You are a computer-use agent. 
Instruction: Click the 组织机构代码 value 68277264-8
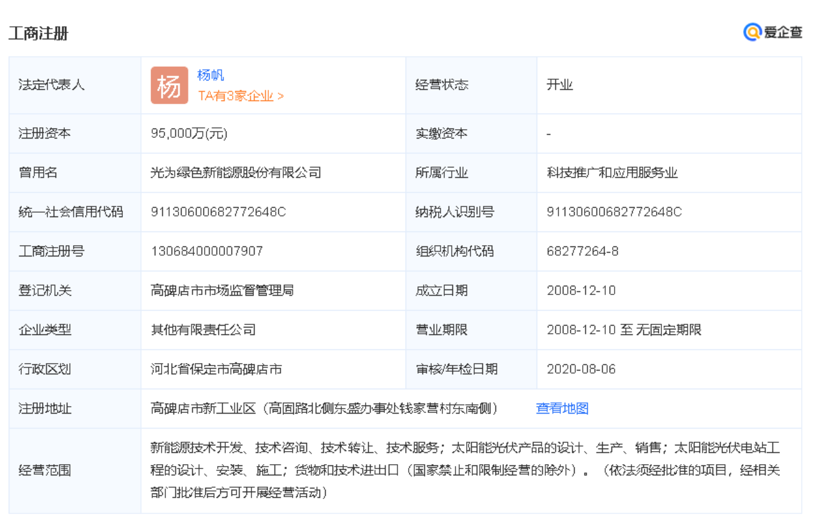(582, 251)
